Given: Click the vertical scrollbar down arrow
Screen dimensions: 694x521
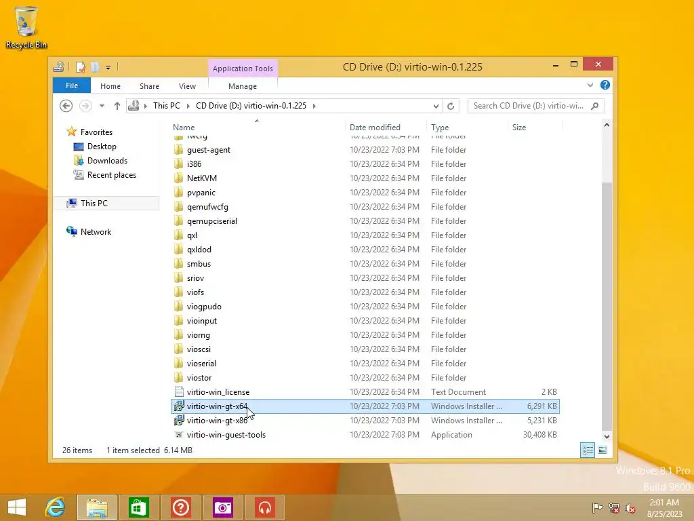Looking at the screenshot, I should (607, 436).
